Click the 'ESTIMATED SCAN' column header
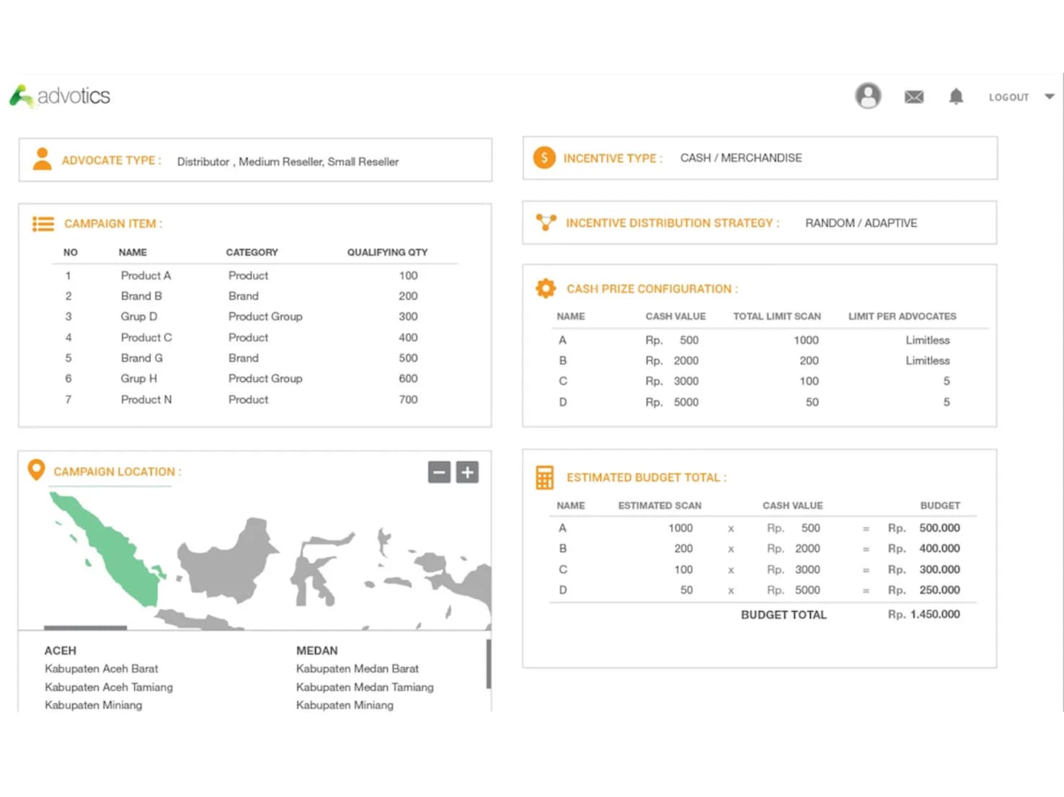1064x797 pixels. pyautogui.click(x=660, y=506)
